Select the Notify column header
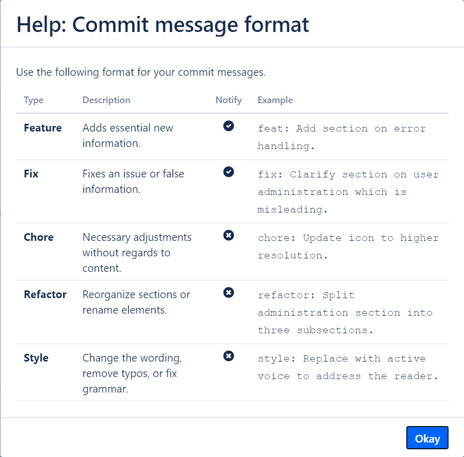 click(x=229, y=100)
